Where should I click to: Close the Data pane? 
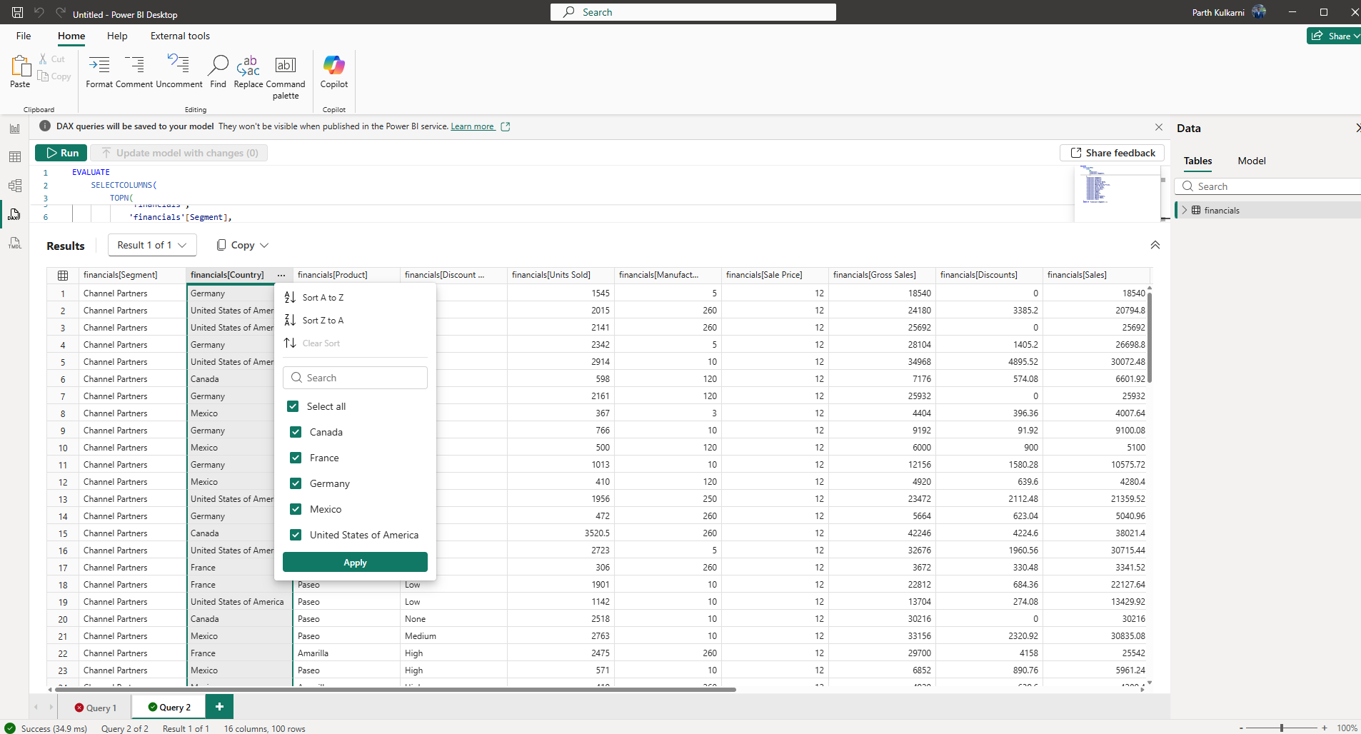[1357, 128]
